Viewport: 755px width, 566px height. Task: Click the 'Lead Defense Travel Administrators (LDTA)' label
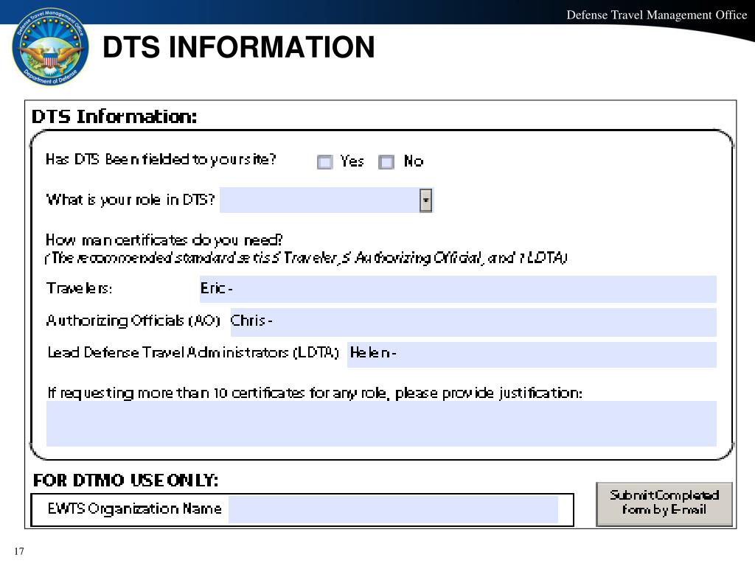[x=193, y=353]
